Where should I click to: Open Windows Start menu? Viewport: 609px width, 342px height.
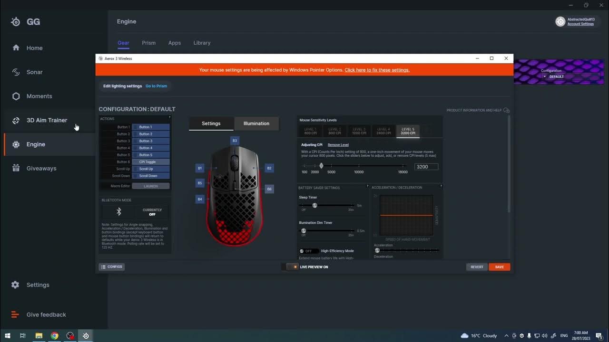click(x=8, y=335)
